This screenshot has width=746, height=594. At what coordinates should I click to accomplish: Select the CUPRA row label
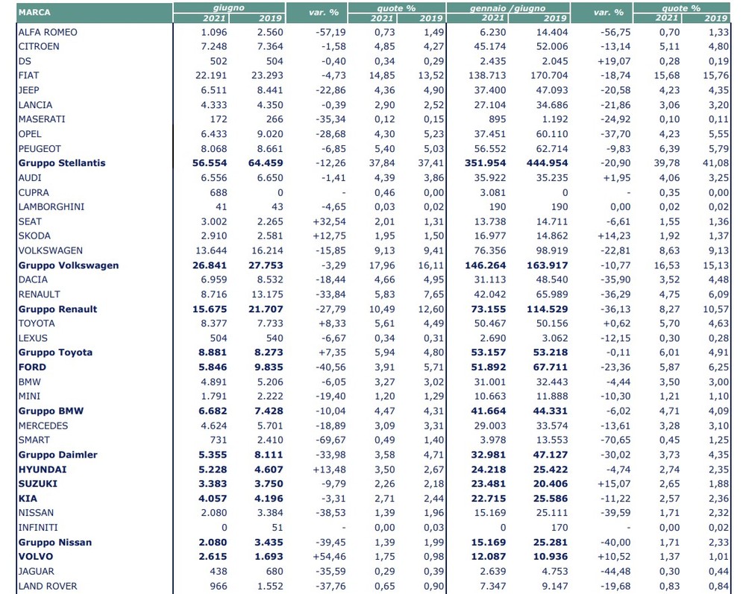pyautogui.click(x=34, y=192)
